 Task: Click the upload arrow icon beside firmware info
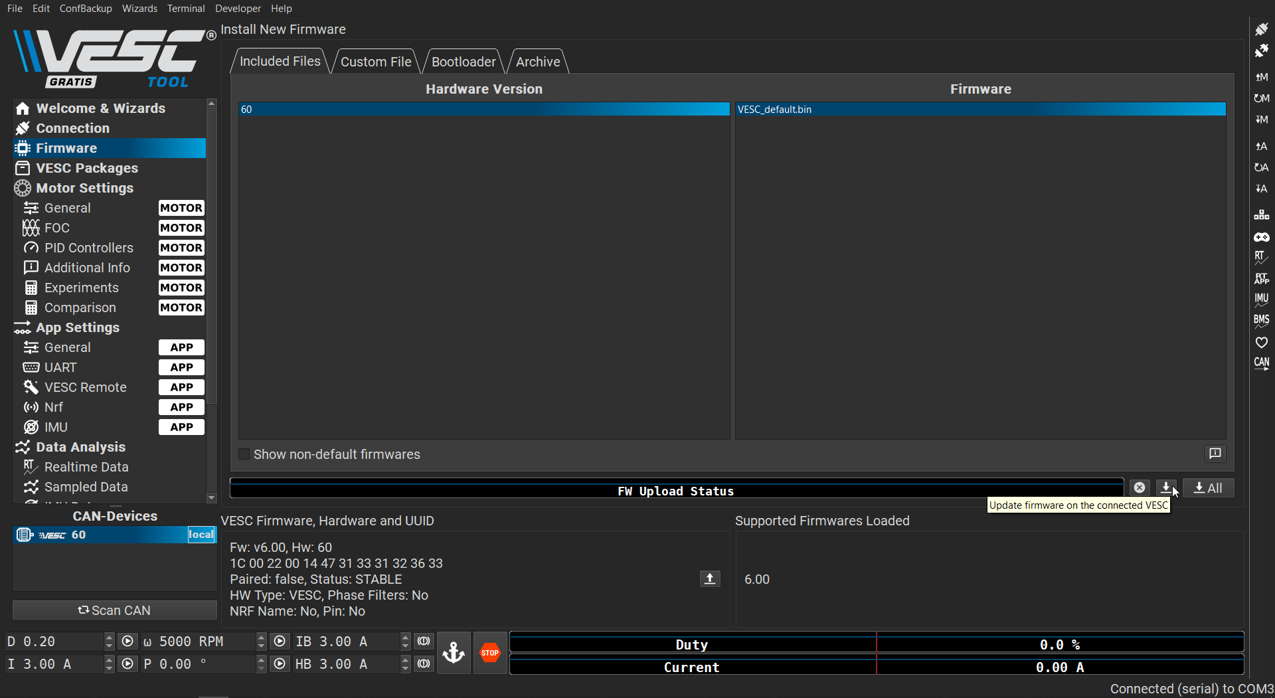710,579
